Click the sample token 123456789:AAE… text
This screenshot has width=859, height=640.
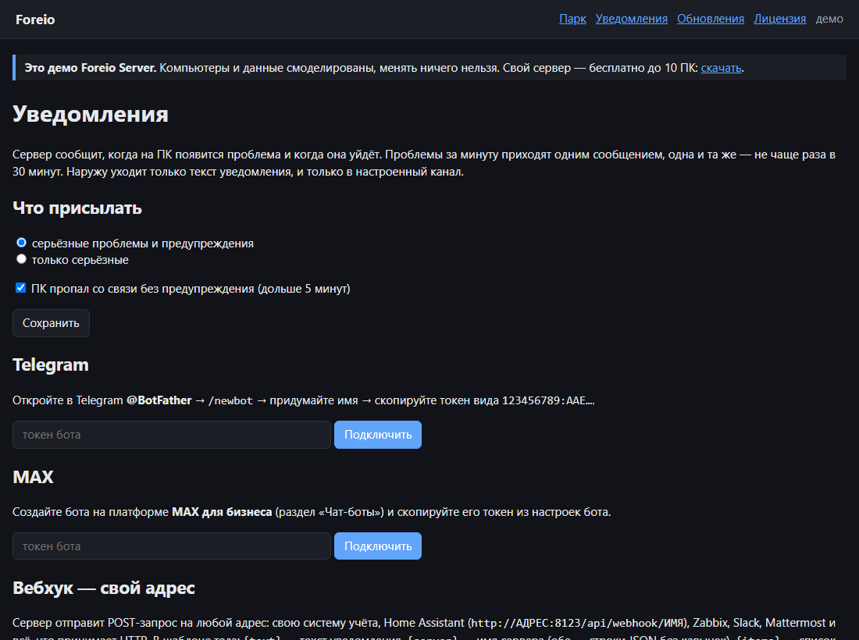(x=548, y=400)
